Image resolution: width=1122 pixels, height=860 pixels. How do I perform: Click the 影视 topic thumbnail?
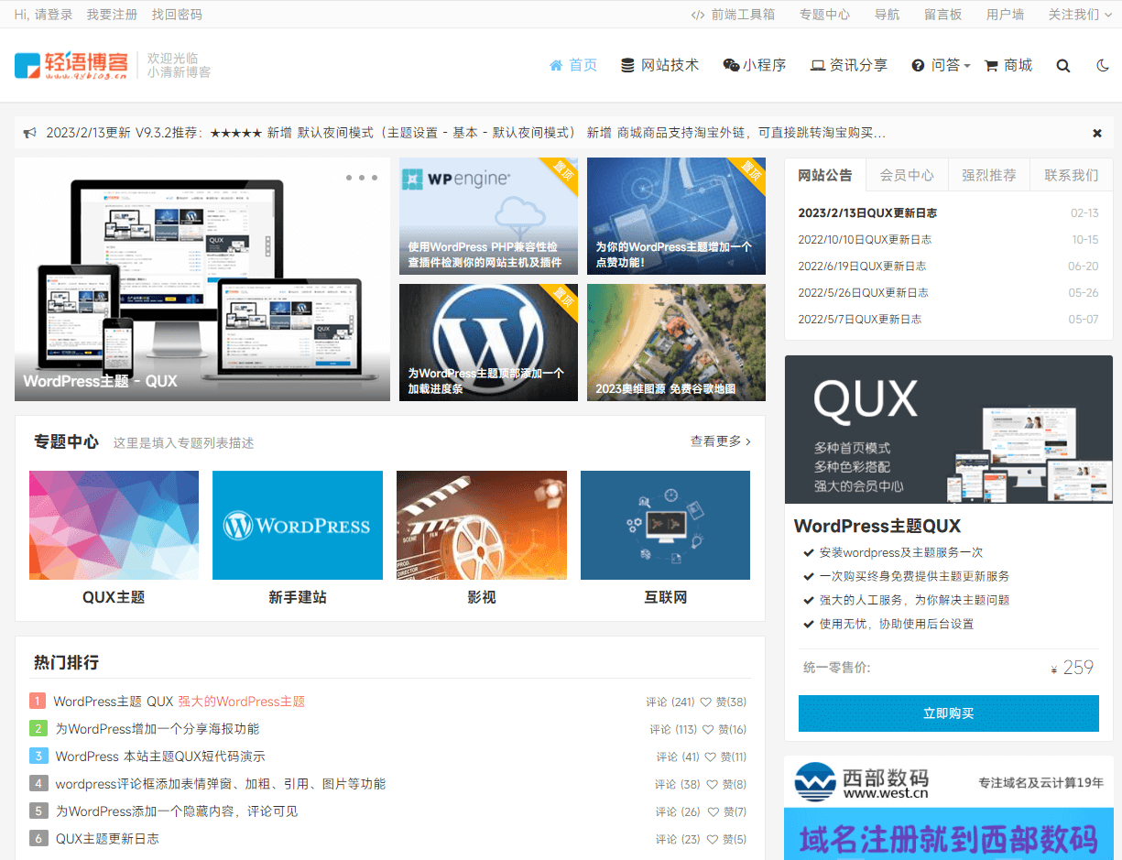(x=481, y=525)
